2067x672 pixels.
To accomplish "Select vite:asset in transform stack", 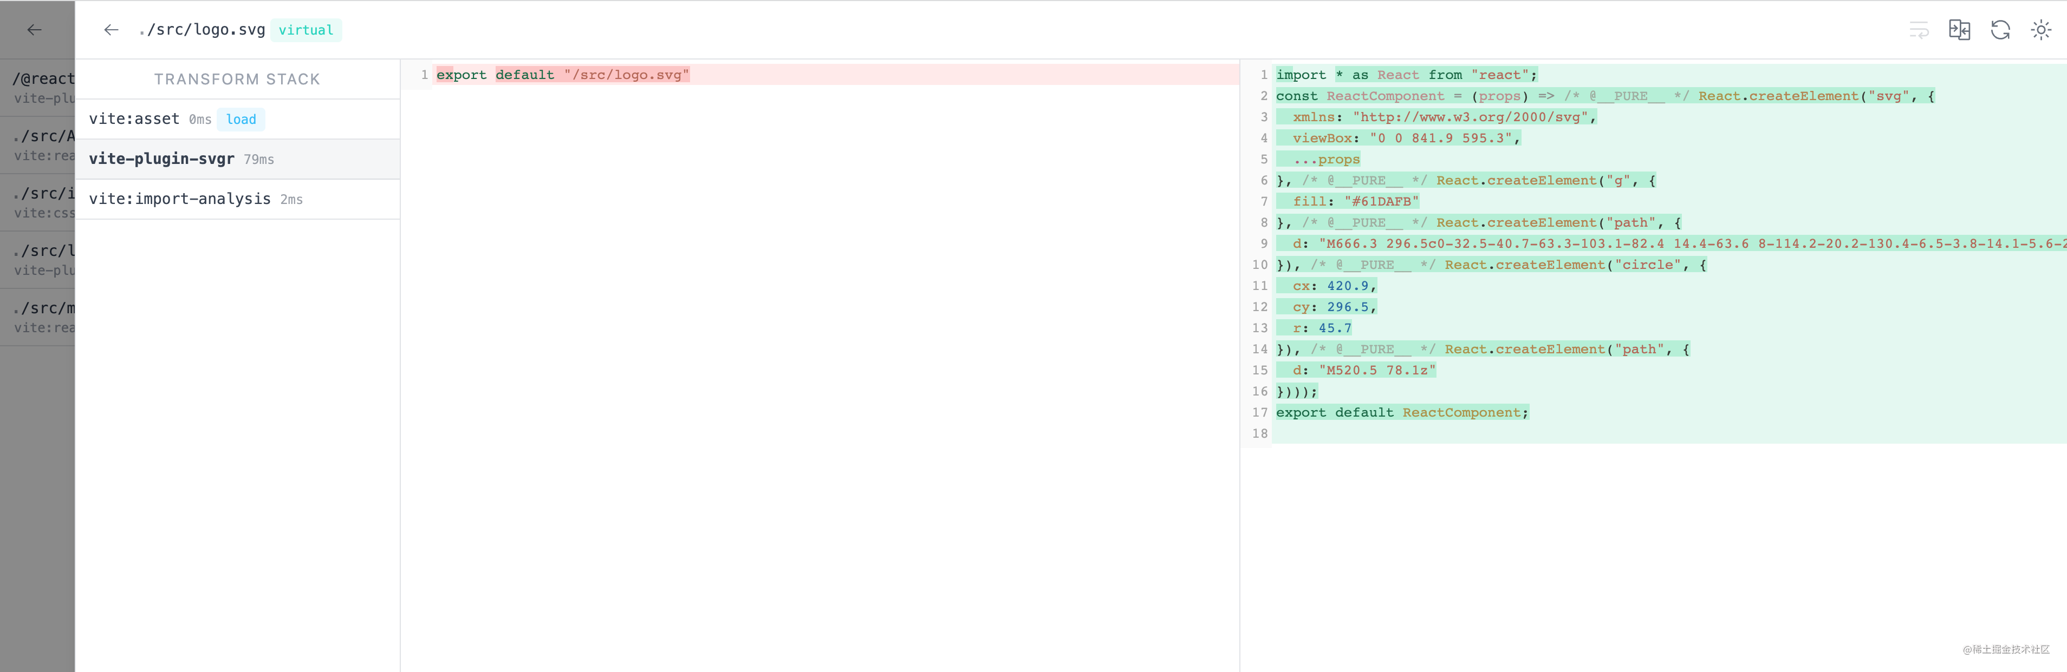I will tap(134, 120).
